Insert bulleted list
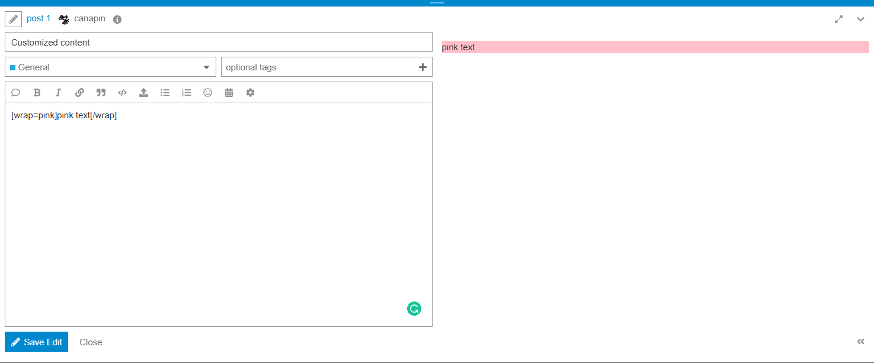Viewport: 874px width, 363px height. [165, 92]
